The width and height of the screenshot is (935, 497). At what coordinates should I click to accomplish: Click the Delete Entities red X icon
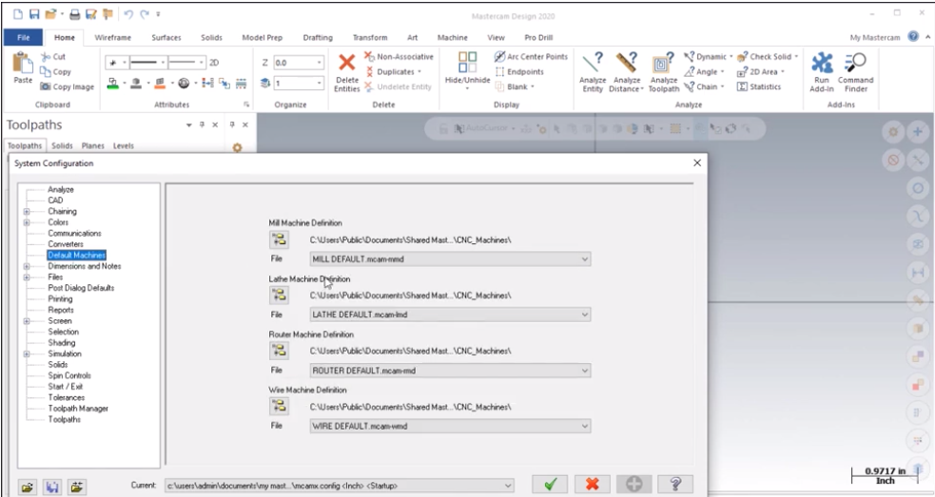coord(346,63)
